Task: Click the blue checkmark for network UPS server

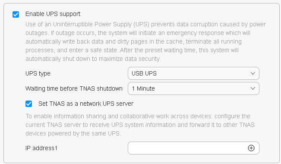Action: pyautogui.click(x=28, y=104)
